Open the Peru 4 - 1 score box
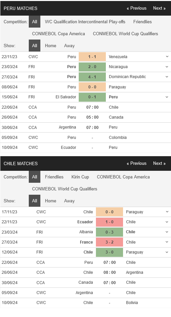This screenshot has width=171, height=317. pos(92,77)
